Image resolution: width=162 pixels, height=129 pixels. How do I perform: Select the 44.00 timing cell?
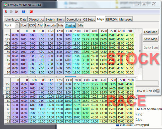[x=121, y=92]
